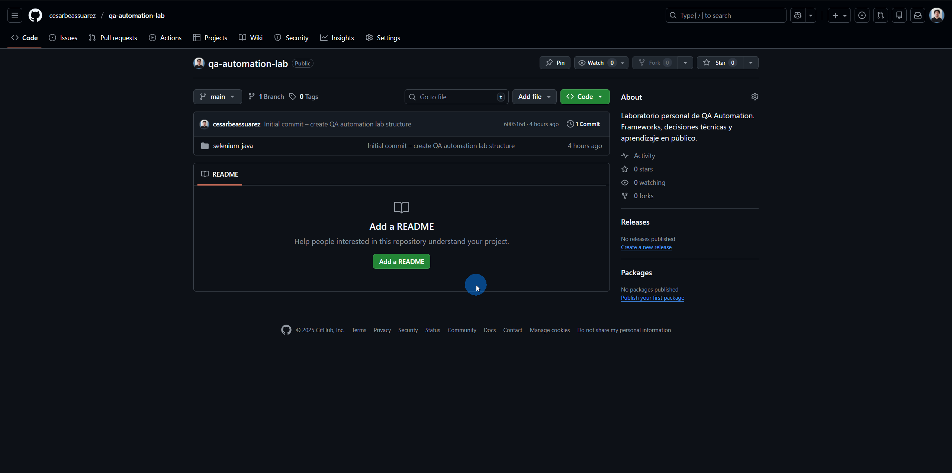Pin the qa-automation-lab repository
The image size is (952, 473).
(554, 62)
